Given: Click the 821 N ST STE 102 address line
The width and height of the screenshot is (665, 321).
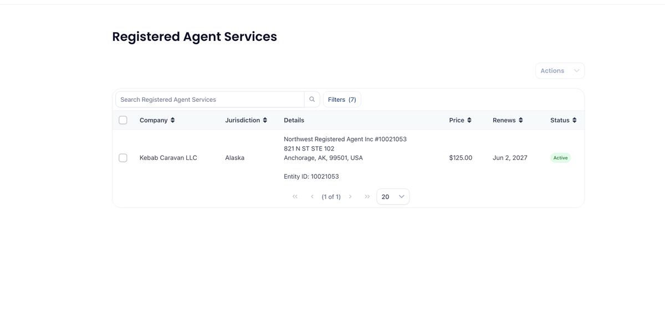Looking at the screenshot, I should click(309, 148).
